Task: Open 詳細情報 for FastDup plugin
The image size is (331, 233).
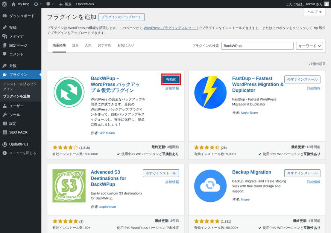Action: pyautogui.click(x=313, y=88)
